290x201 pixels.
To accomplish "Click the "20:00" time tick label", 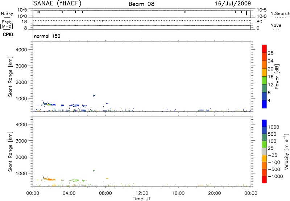I will (214, 193).
